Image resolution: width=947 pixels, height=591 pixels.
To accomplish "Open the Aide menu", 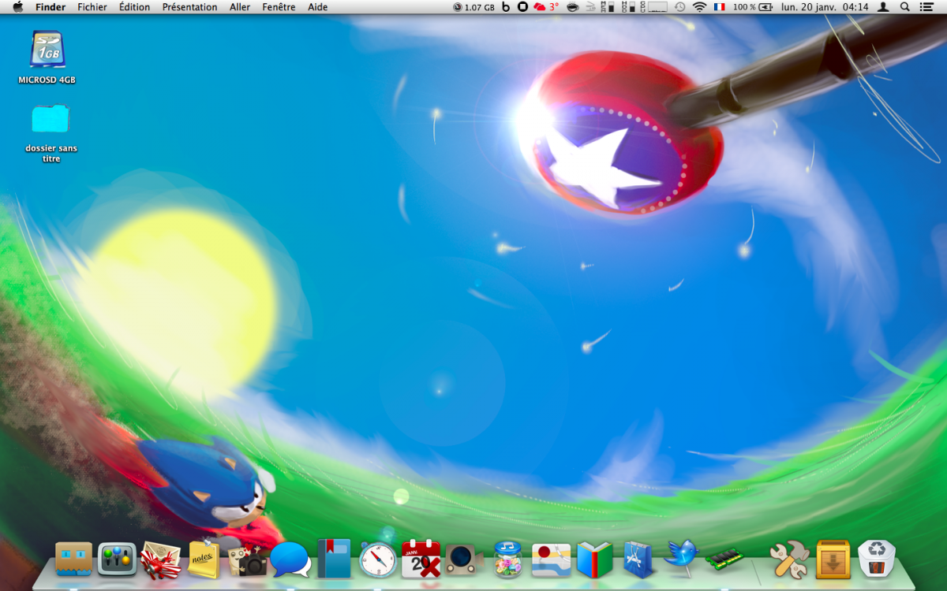I will click(x=317, y=7).
